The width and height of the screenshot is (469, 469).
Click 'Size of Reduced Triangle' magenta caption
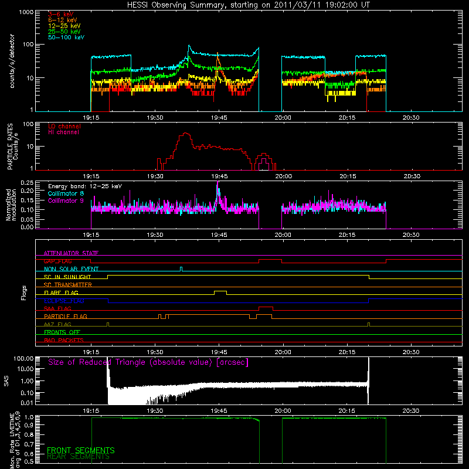(x=148, y=362)
